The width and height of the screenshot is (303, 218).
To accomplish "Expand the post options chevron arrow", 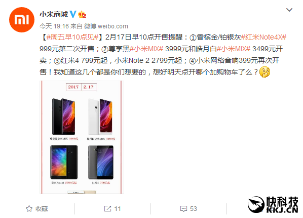I will click(289, 10).
